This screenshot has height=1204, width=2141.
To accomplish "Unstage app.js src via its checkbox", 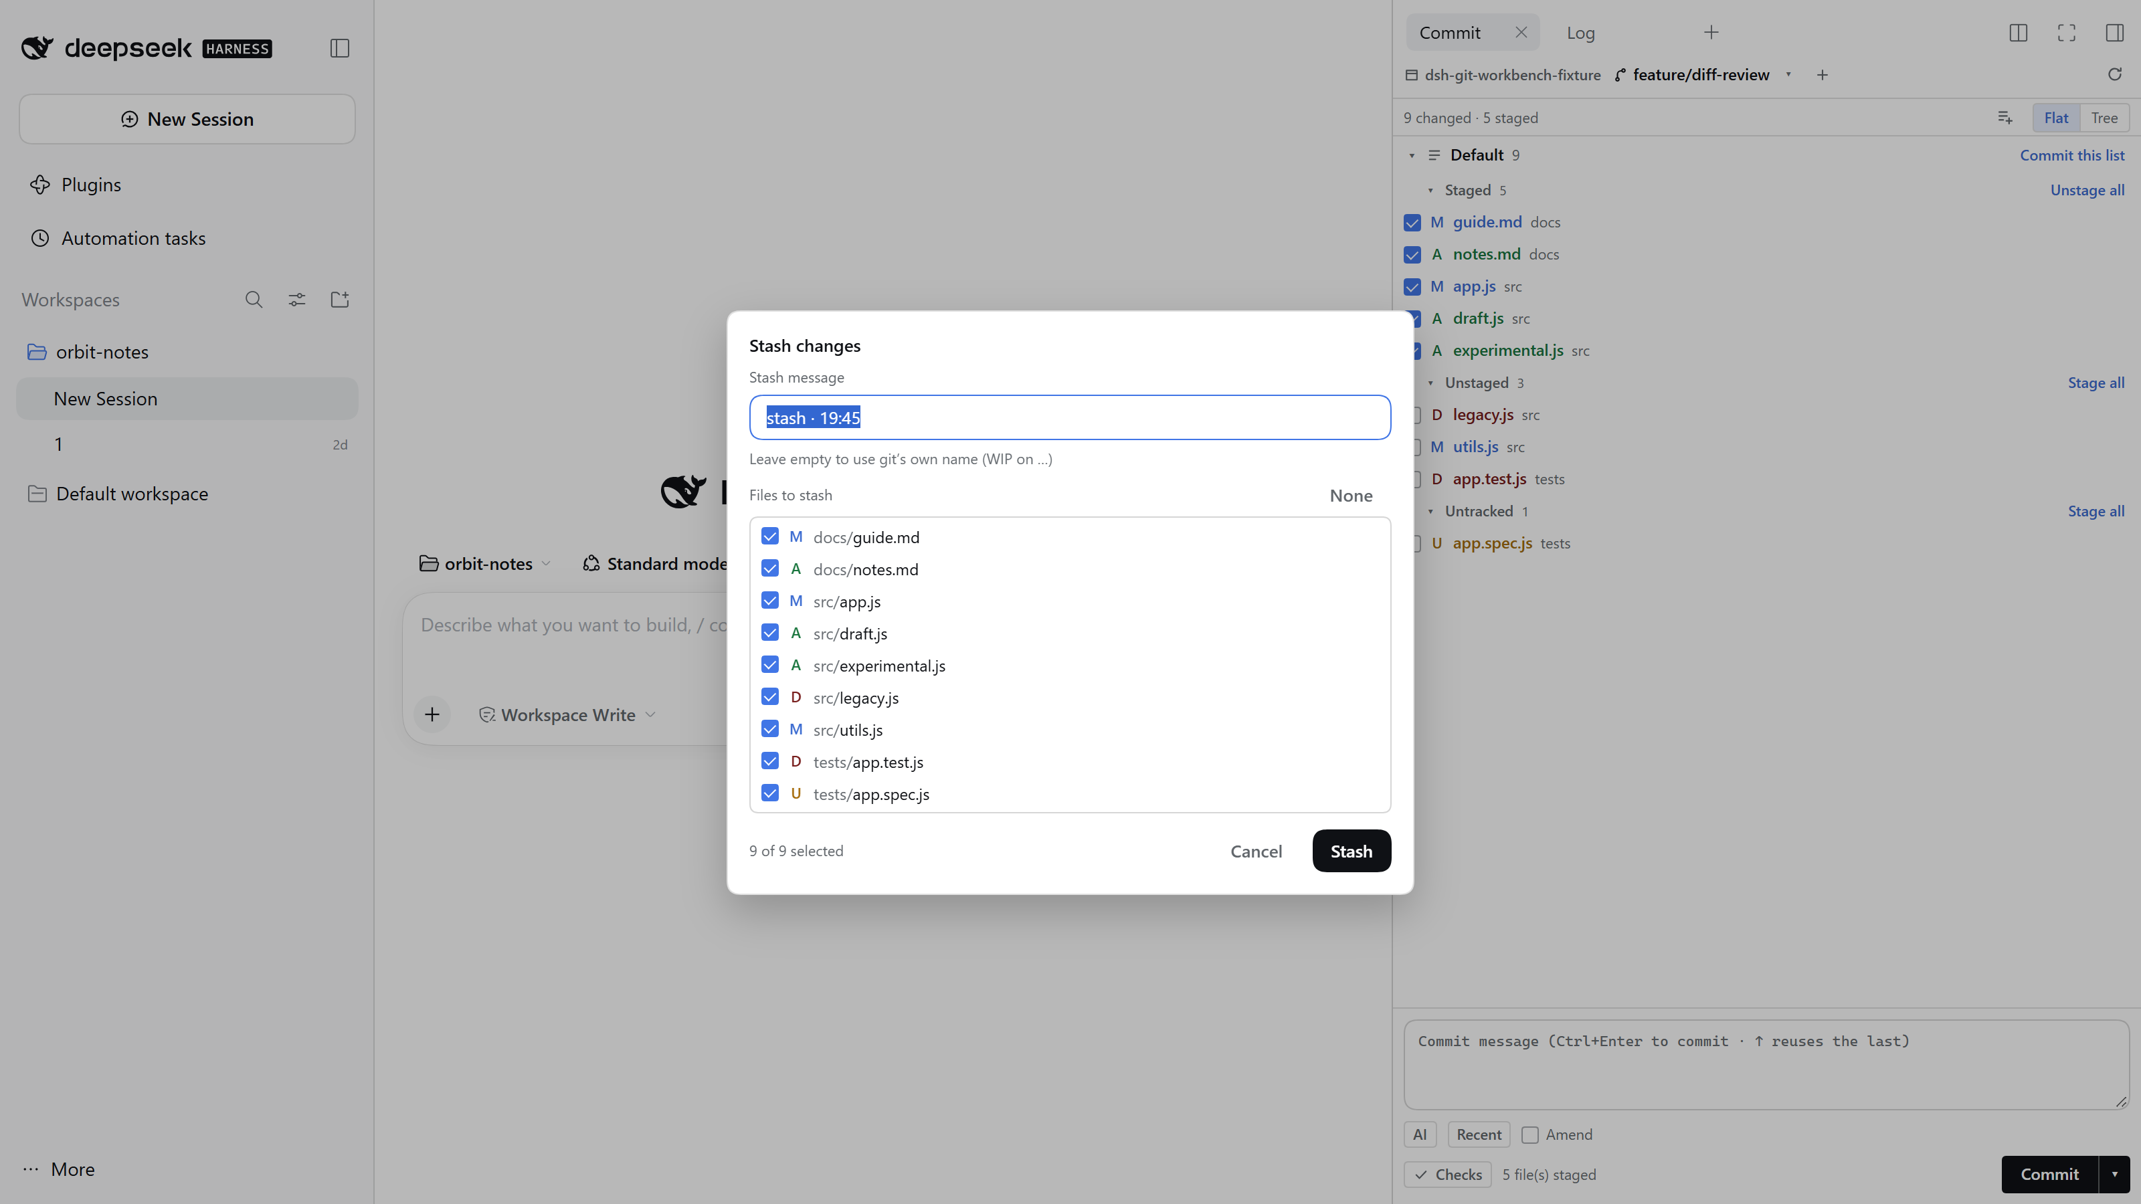I will coord(1412,287).
